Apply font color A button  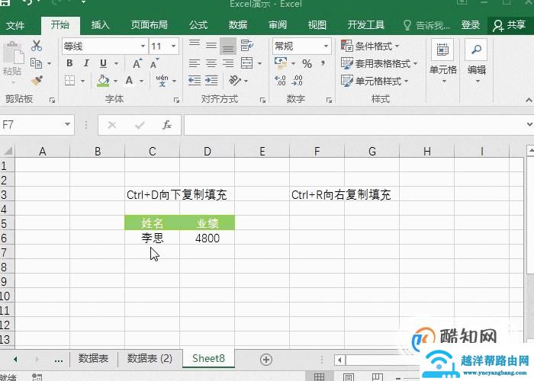pos(129,81)
